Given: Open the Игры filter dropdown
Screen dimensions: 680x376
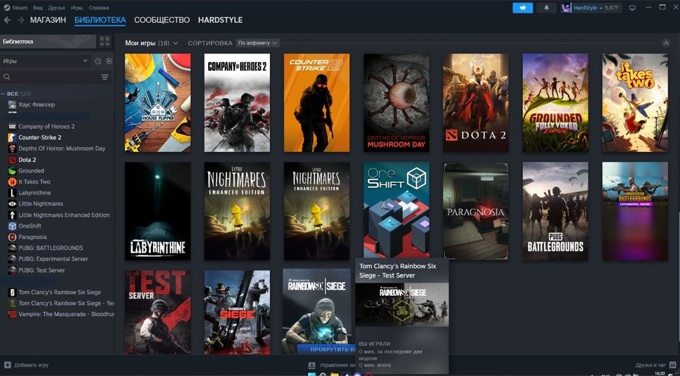Looking at the screenshot, I should tap(45, 61).
